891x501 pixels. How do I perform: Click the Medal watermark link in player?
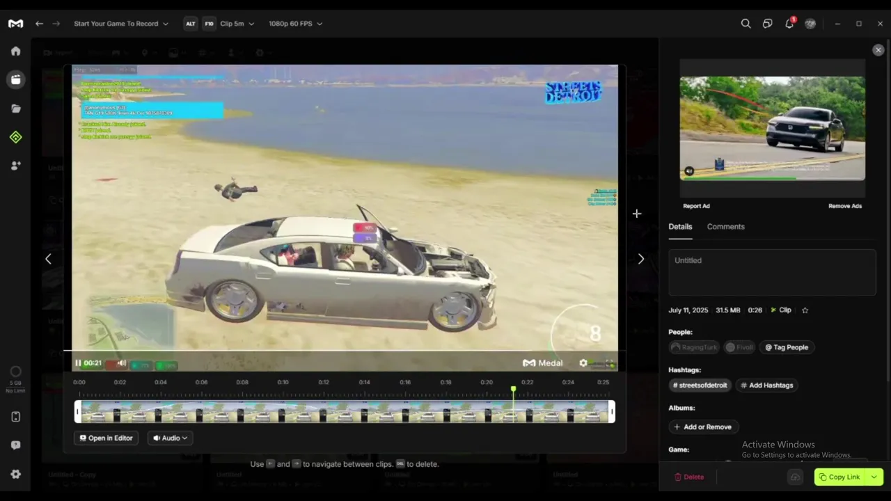coord(543,363)
